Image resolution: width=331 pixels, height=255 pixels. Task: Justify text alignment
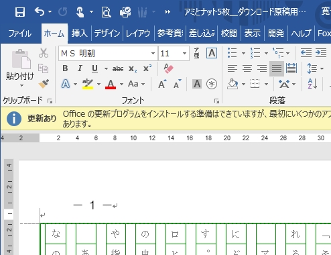click(x=277, y=68)
